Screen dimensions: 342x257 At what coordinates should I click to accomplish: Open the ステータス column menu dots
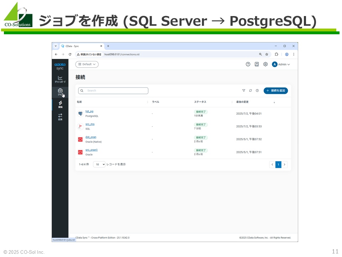232,102
